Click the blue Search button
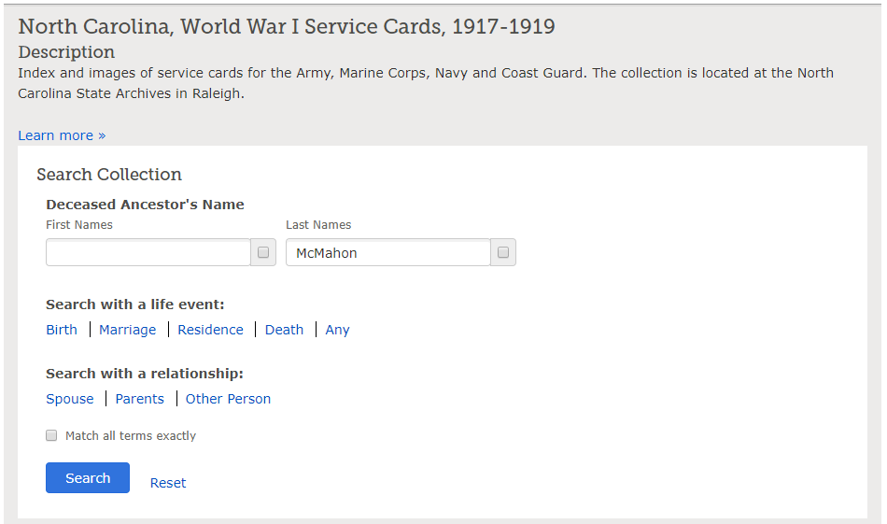887x524 pixels. (x=88, y=477)
